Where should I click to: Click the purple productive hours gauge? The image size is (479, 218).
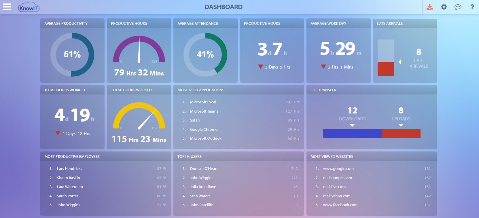[139, 49]
